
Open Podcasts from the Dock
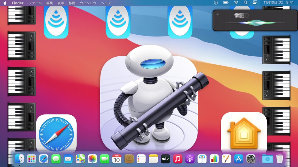tap(190, 159)
